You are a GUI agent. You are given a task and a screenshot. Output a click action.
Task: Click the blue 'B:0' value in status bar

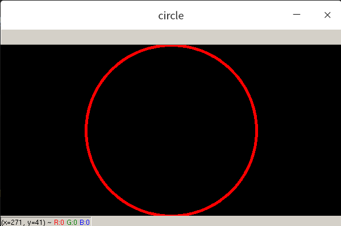tap(85, 222)
